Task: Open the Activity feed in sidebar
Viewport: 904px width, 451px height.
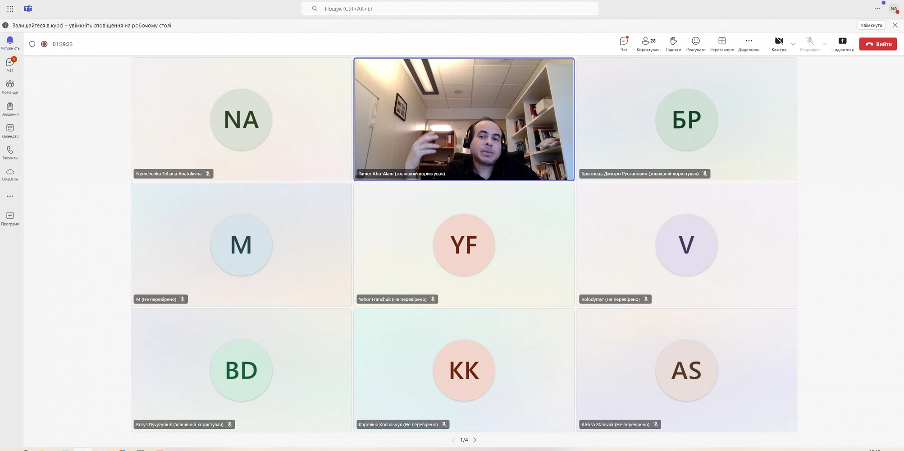Action: click(x=10, y=43)
